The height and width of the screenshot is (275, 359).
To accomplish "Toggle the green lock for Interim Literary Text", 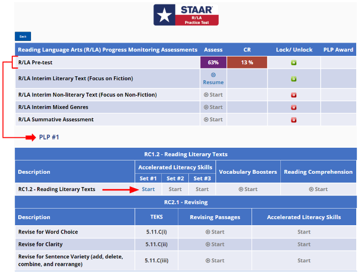I will point(294,79).
